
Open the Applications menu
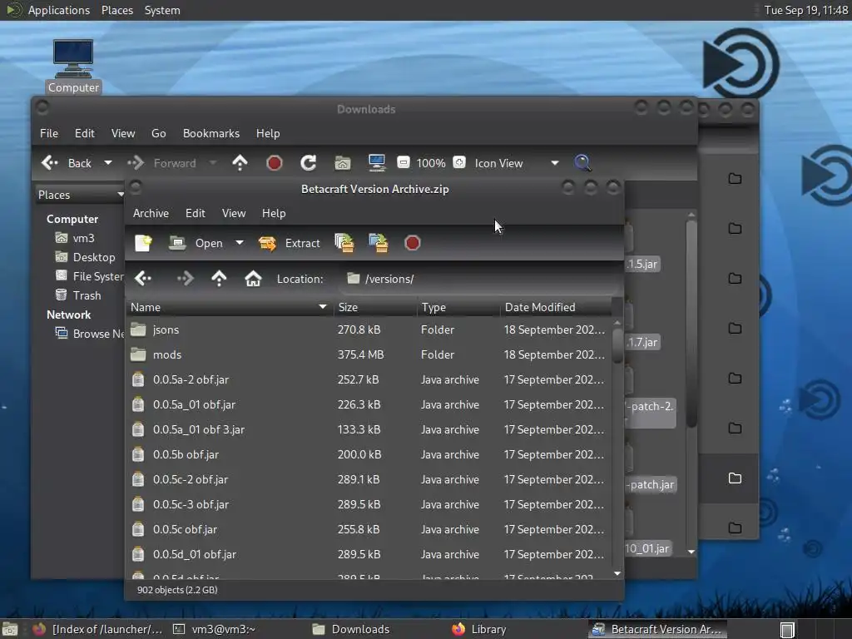click(x=59, y=10)
